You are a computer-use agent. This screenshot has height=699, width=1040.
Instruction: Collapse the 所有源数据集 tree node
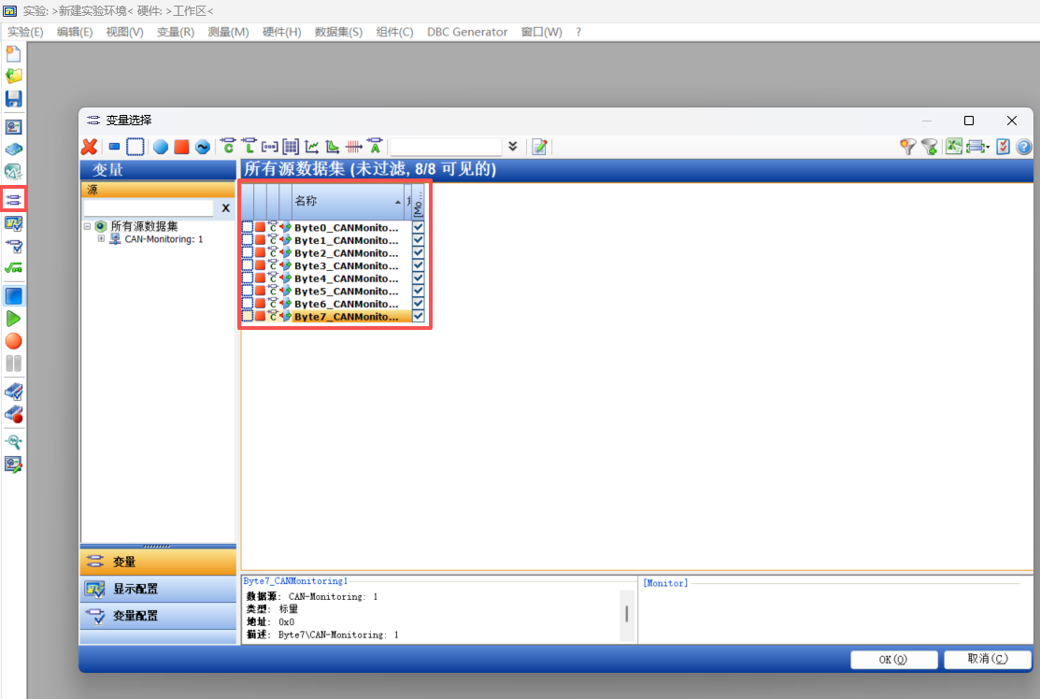(x=87, y=226)
